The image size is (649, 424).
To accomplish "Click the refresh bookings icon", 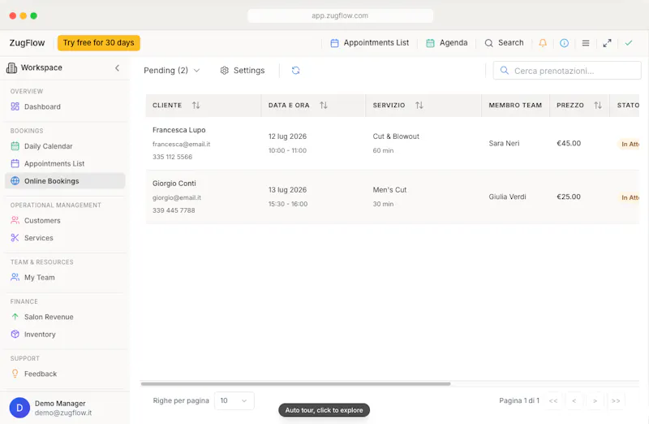I will pyautogui.click(x=295, y=71).
